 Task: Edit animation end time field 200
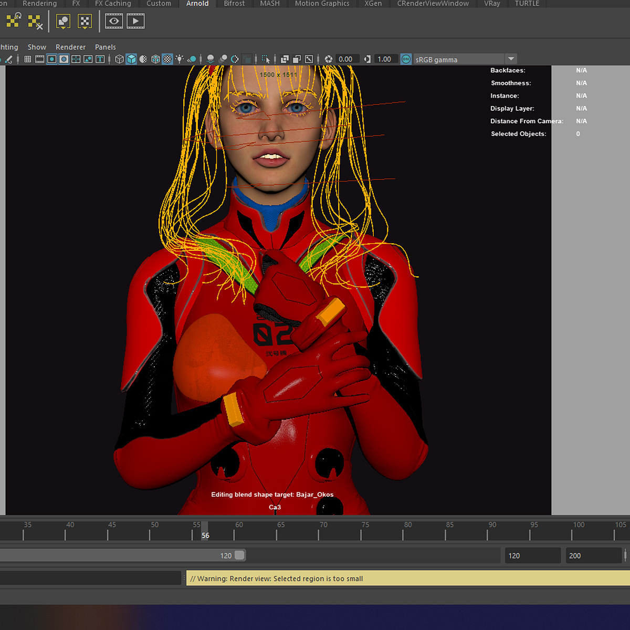[x=593, y=555]
